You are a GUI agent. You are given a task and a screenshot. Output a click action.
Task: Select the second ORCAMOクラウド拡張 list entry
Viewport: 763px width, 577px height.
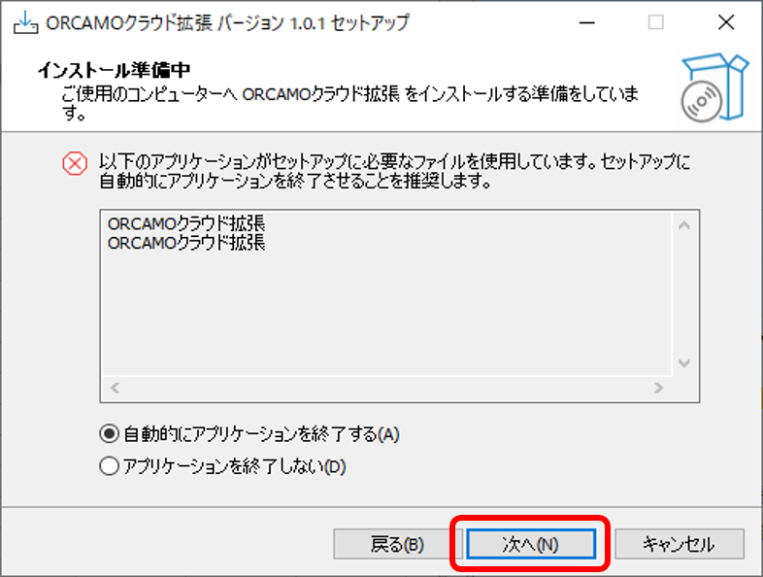tap(186, 243)
